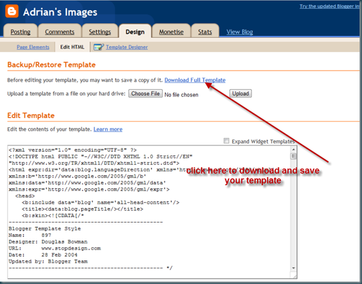
Task: Click the View Blog link
Action: tap(240, 32)
